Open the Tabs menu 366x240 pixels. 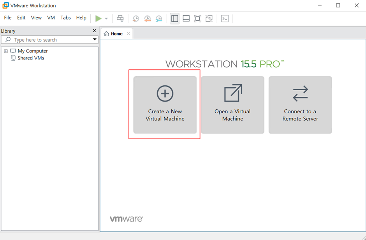click(65, 18)
